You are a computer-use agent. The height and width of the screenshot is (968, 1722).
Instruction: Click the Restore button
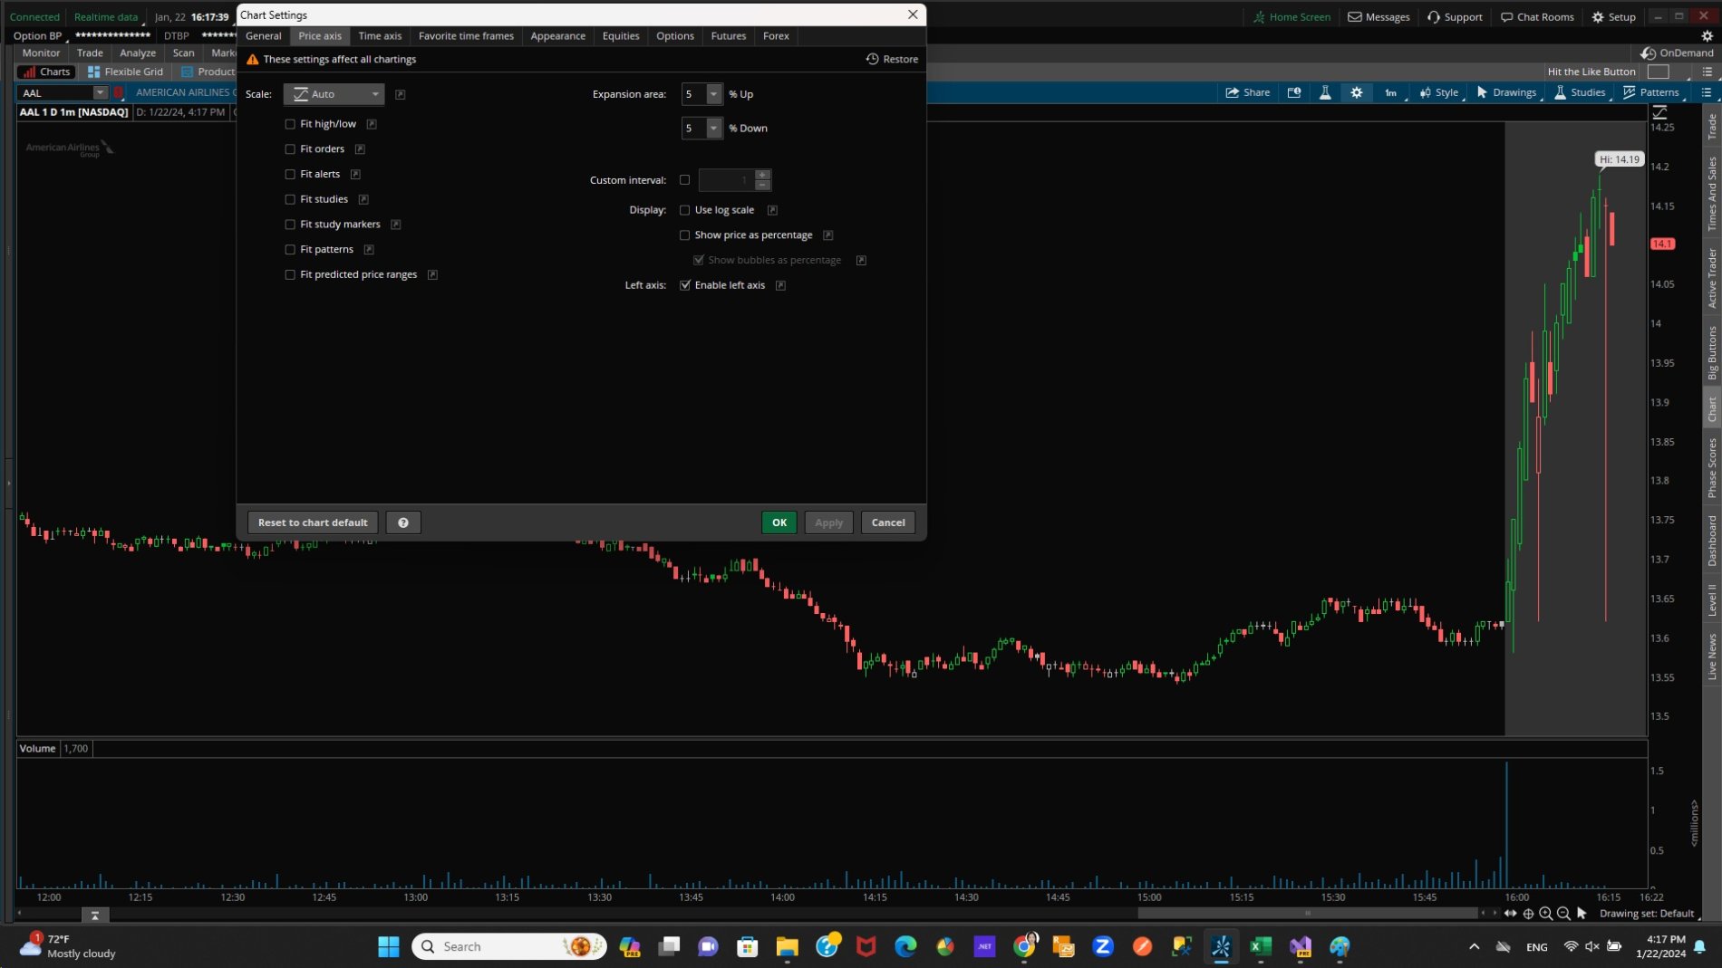[x=892, y=59]
